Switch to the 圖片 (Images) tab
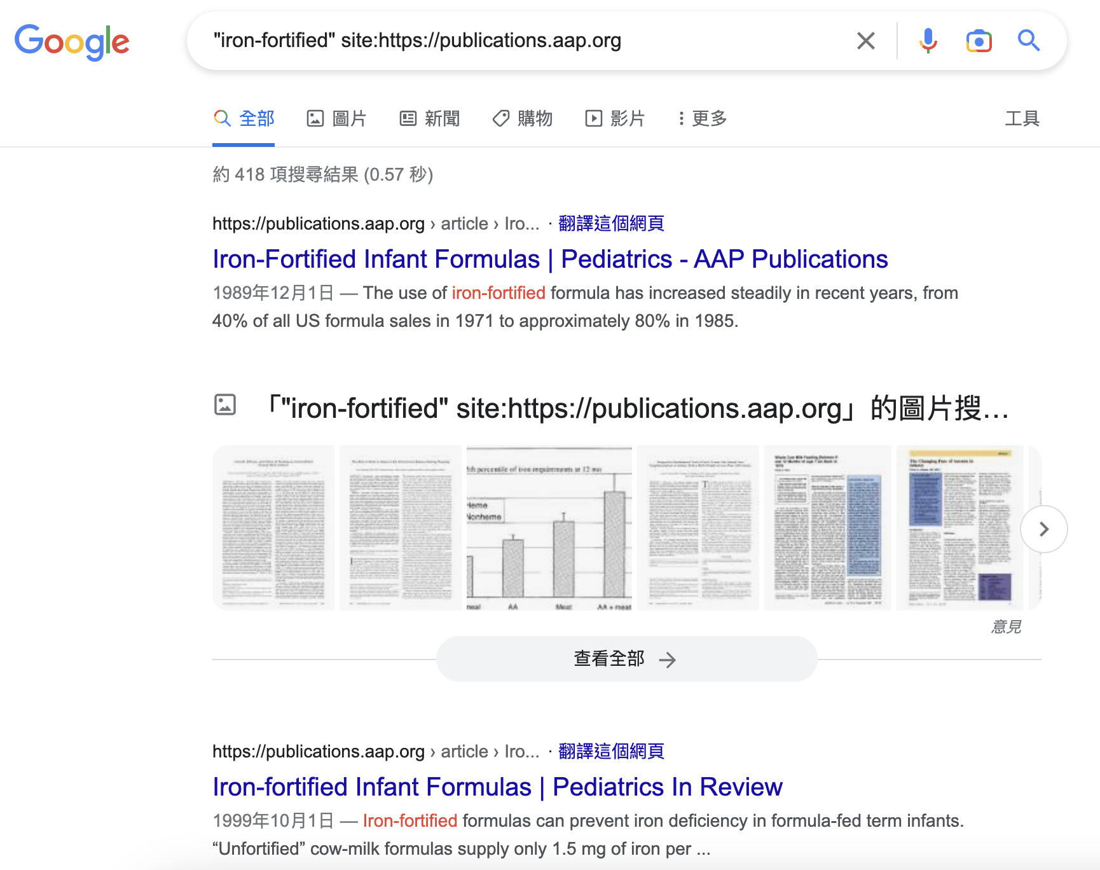 336,118
